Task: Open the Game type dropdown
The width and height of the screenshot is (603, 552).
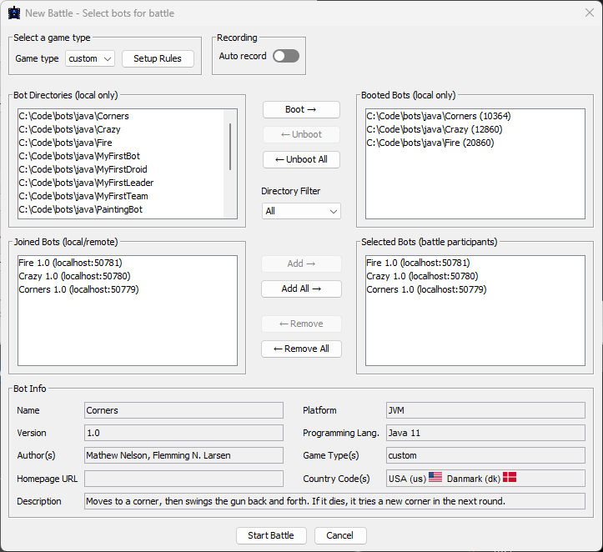Action: (x=89, y=58)
